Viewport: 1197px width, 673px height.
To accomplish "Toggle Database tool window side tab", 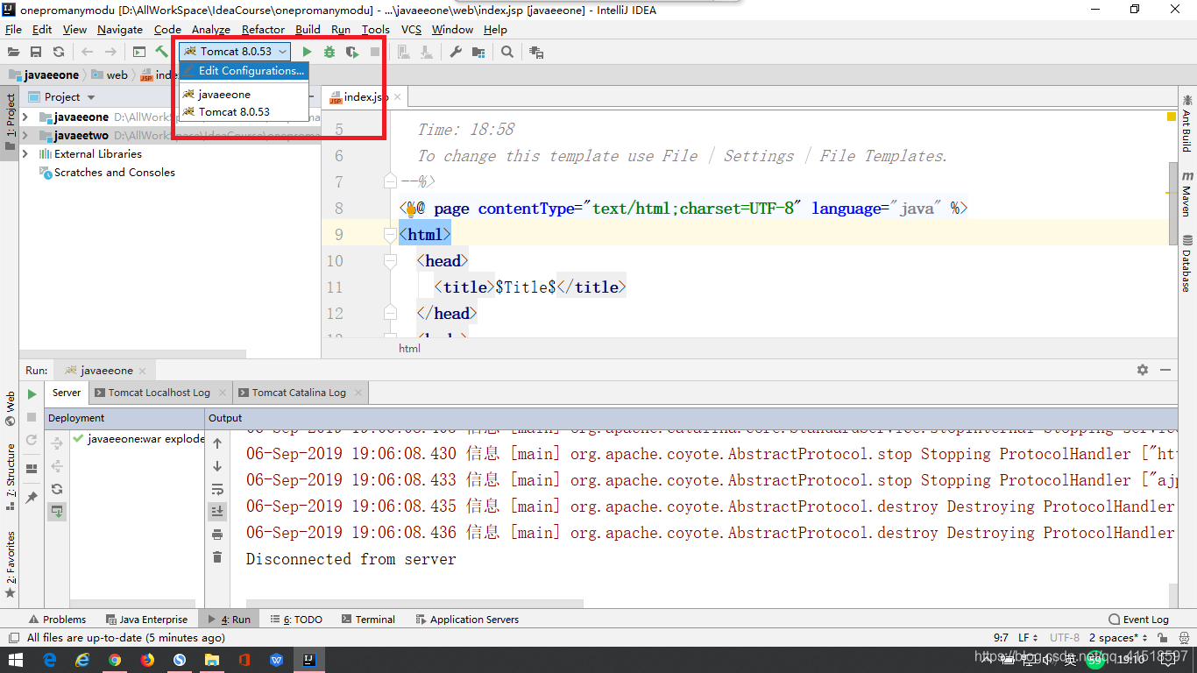I will coord(1186,263).
